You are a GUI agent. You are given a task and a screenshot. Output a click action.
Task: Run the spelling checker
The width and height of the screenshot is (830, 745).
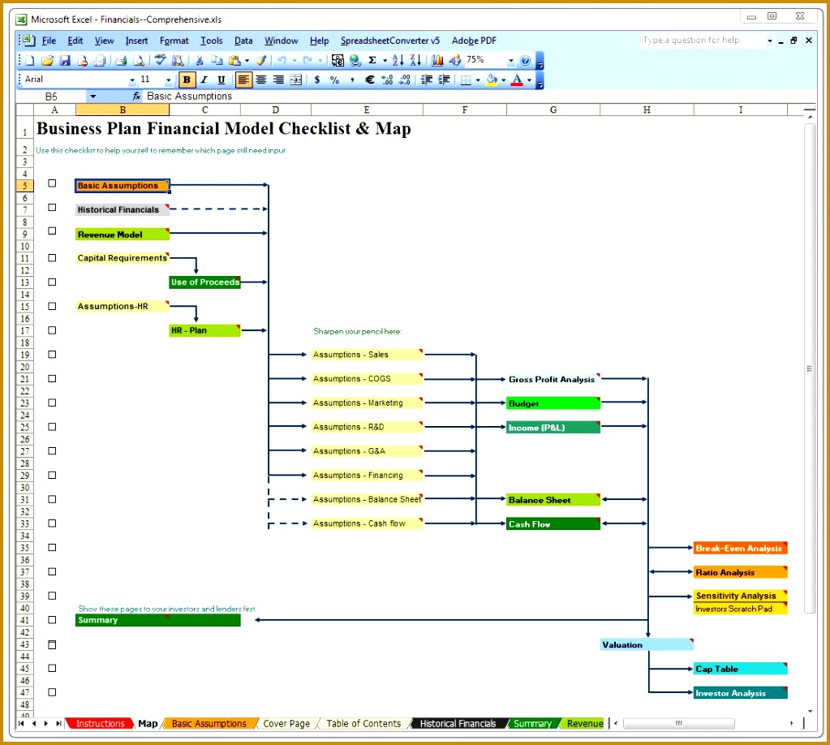pos(161,59)
